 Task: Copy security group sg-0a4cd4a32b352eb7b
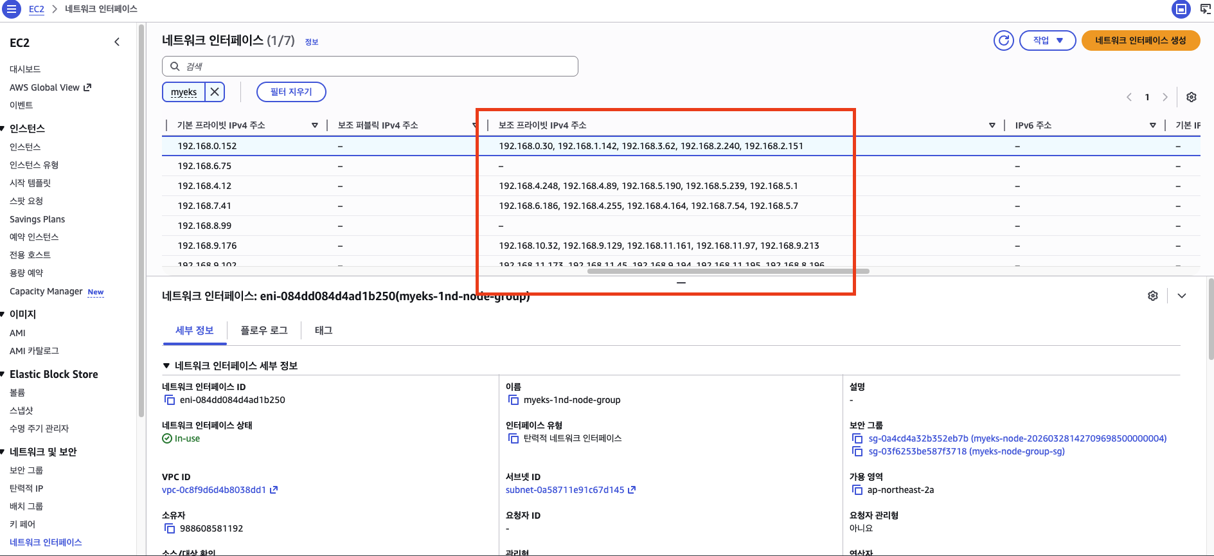click(x=857, y=438)
